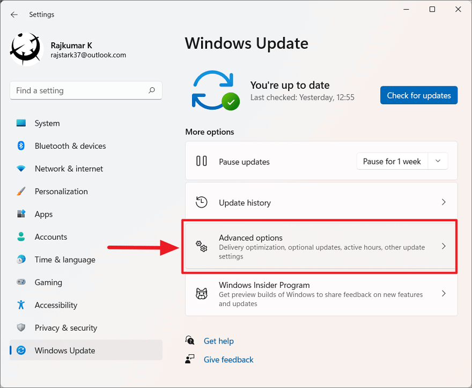Open Personalization settings
The width and height of the screenshot is (472, 388).
pyautogui.click(x=86, y=191)
